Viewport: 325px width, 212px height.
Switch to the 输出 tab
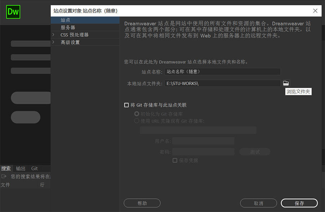point(21,168)
